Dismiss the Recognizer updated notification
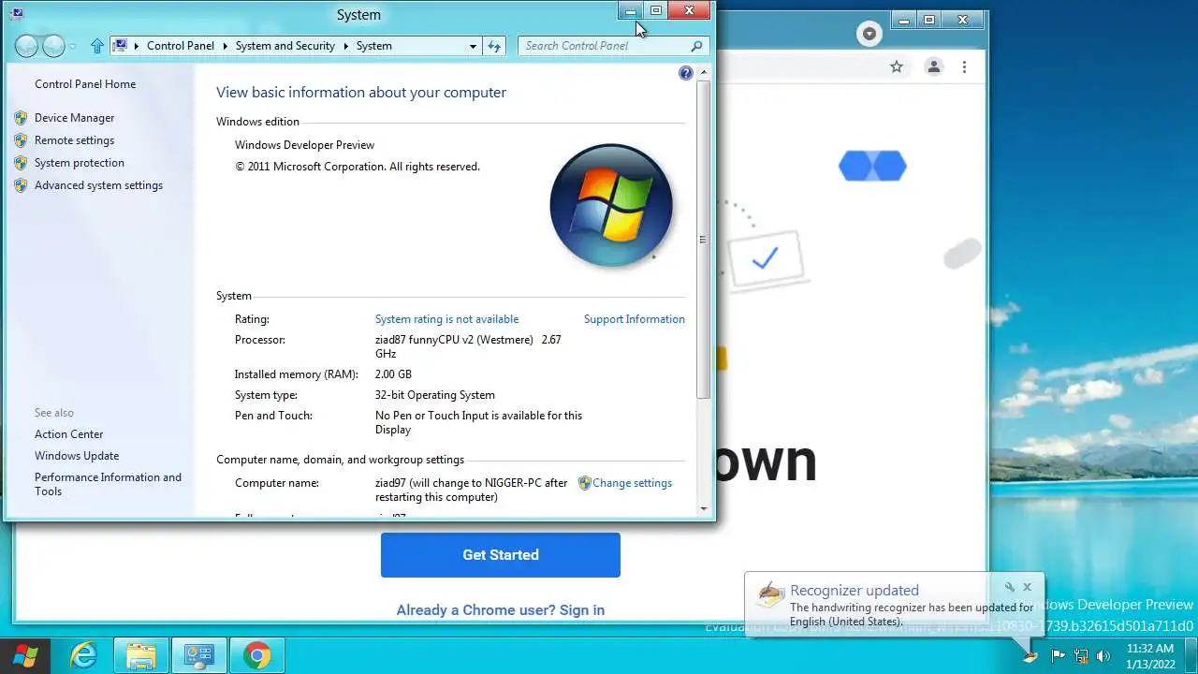The image size is (1198, 674). [1027, 588]
